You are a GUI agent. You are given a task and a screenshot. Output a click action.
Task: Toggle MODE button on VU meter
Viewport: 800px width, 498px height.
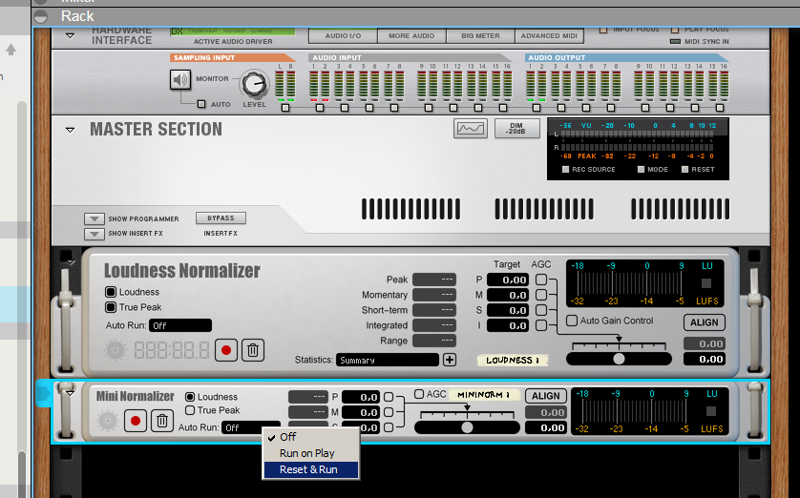coord(641,169)
